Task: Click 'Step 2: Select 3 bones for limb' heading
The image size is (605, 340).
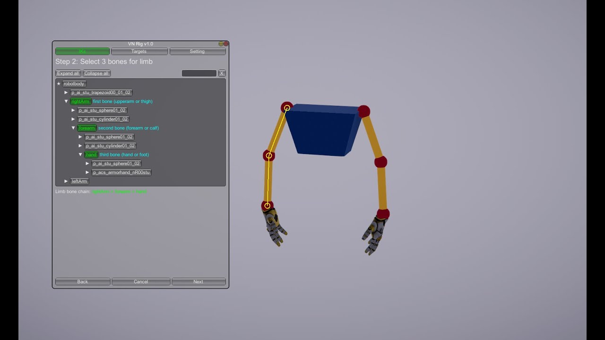Action: [x=104, y=61]
